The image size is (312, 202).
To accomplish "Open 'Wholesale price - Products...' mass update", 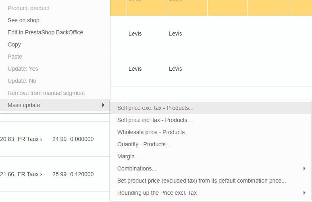I will (x=153, y=132).
